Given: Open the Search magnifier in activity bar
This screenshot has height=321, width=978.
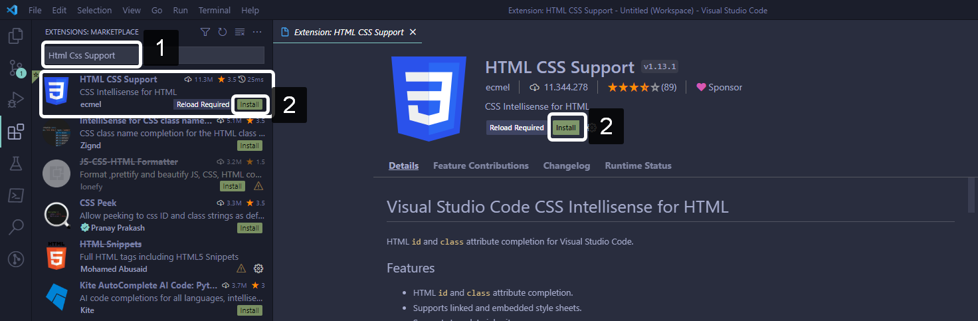Looking at the screenshot, I should [15, 227].
